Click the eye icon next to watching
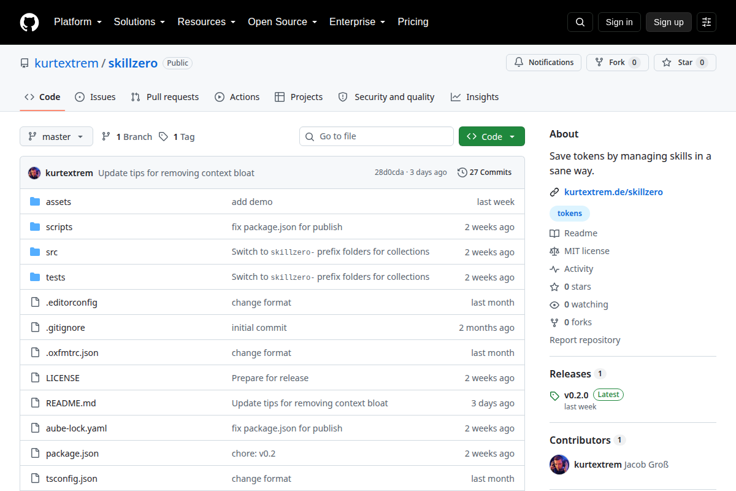Viewport: 736px width, 491px height. tap(554, 304)
